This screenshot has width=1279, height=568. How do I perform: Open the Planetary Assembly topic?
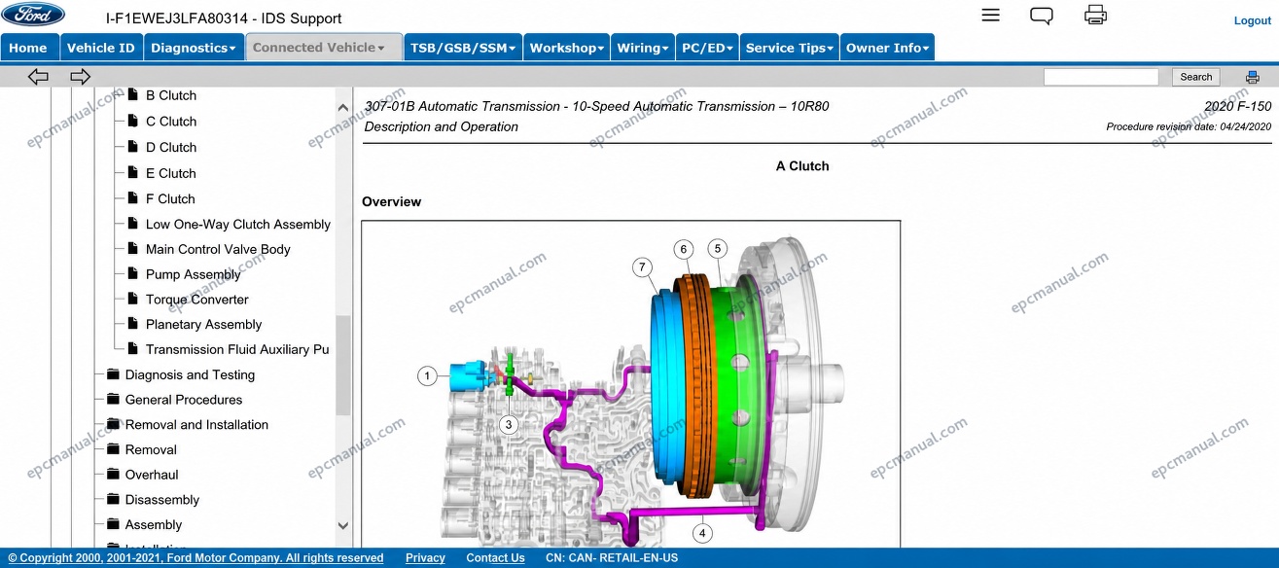(203, 325)
